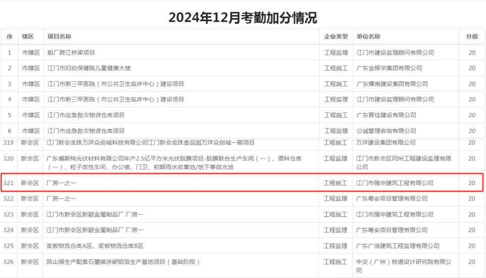
Task: Click 江门市应急救灾物资仓库项目 in row 5
Action: pyautogui.click(x=86, y=116)
